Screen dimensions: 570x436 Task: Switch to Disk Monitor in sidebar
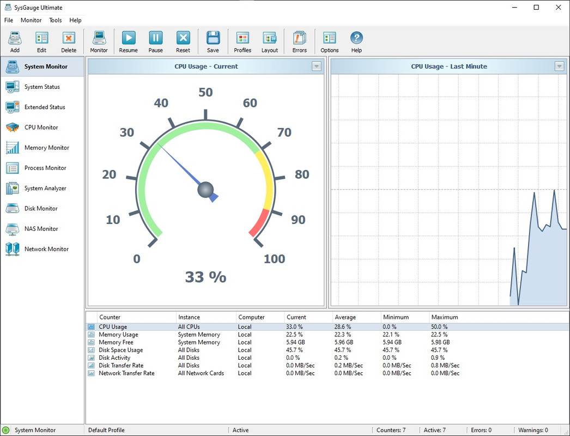pyautogui.click(x=42, y=208)
